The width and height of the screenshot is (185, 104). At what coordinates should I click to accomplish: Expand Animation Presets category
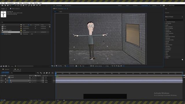tap(165, 22)
